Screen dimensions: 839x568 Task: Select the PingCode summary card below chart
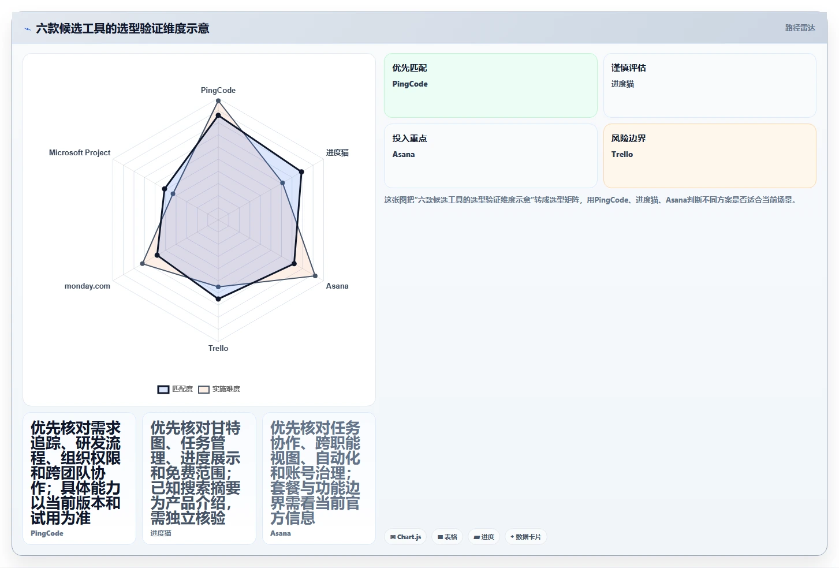click(80, 479)
